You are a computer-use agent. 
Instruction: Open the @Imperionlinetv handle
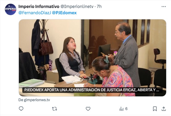(x=77, y=7)
